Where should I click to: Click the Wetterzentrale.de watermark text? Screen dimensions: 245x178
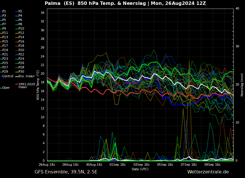point(208,172)
